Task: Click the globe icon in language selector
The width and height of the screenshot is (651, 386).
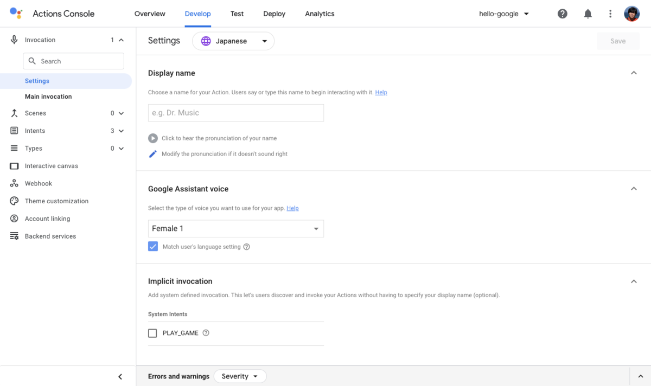Action: click(206, 41)
